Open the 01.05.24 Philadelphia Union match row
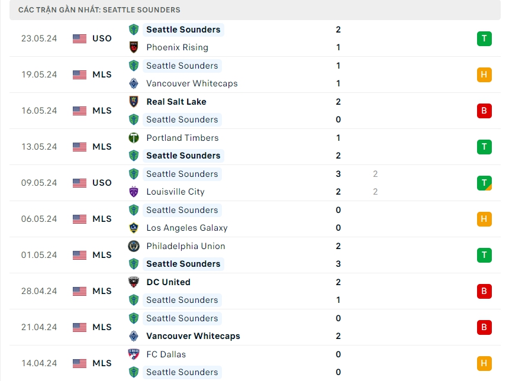 point(254,255)
